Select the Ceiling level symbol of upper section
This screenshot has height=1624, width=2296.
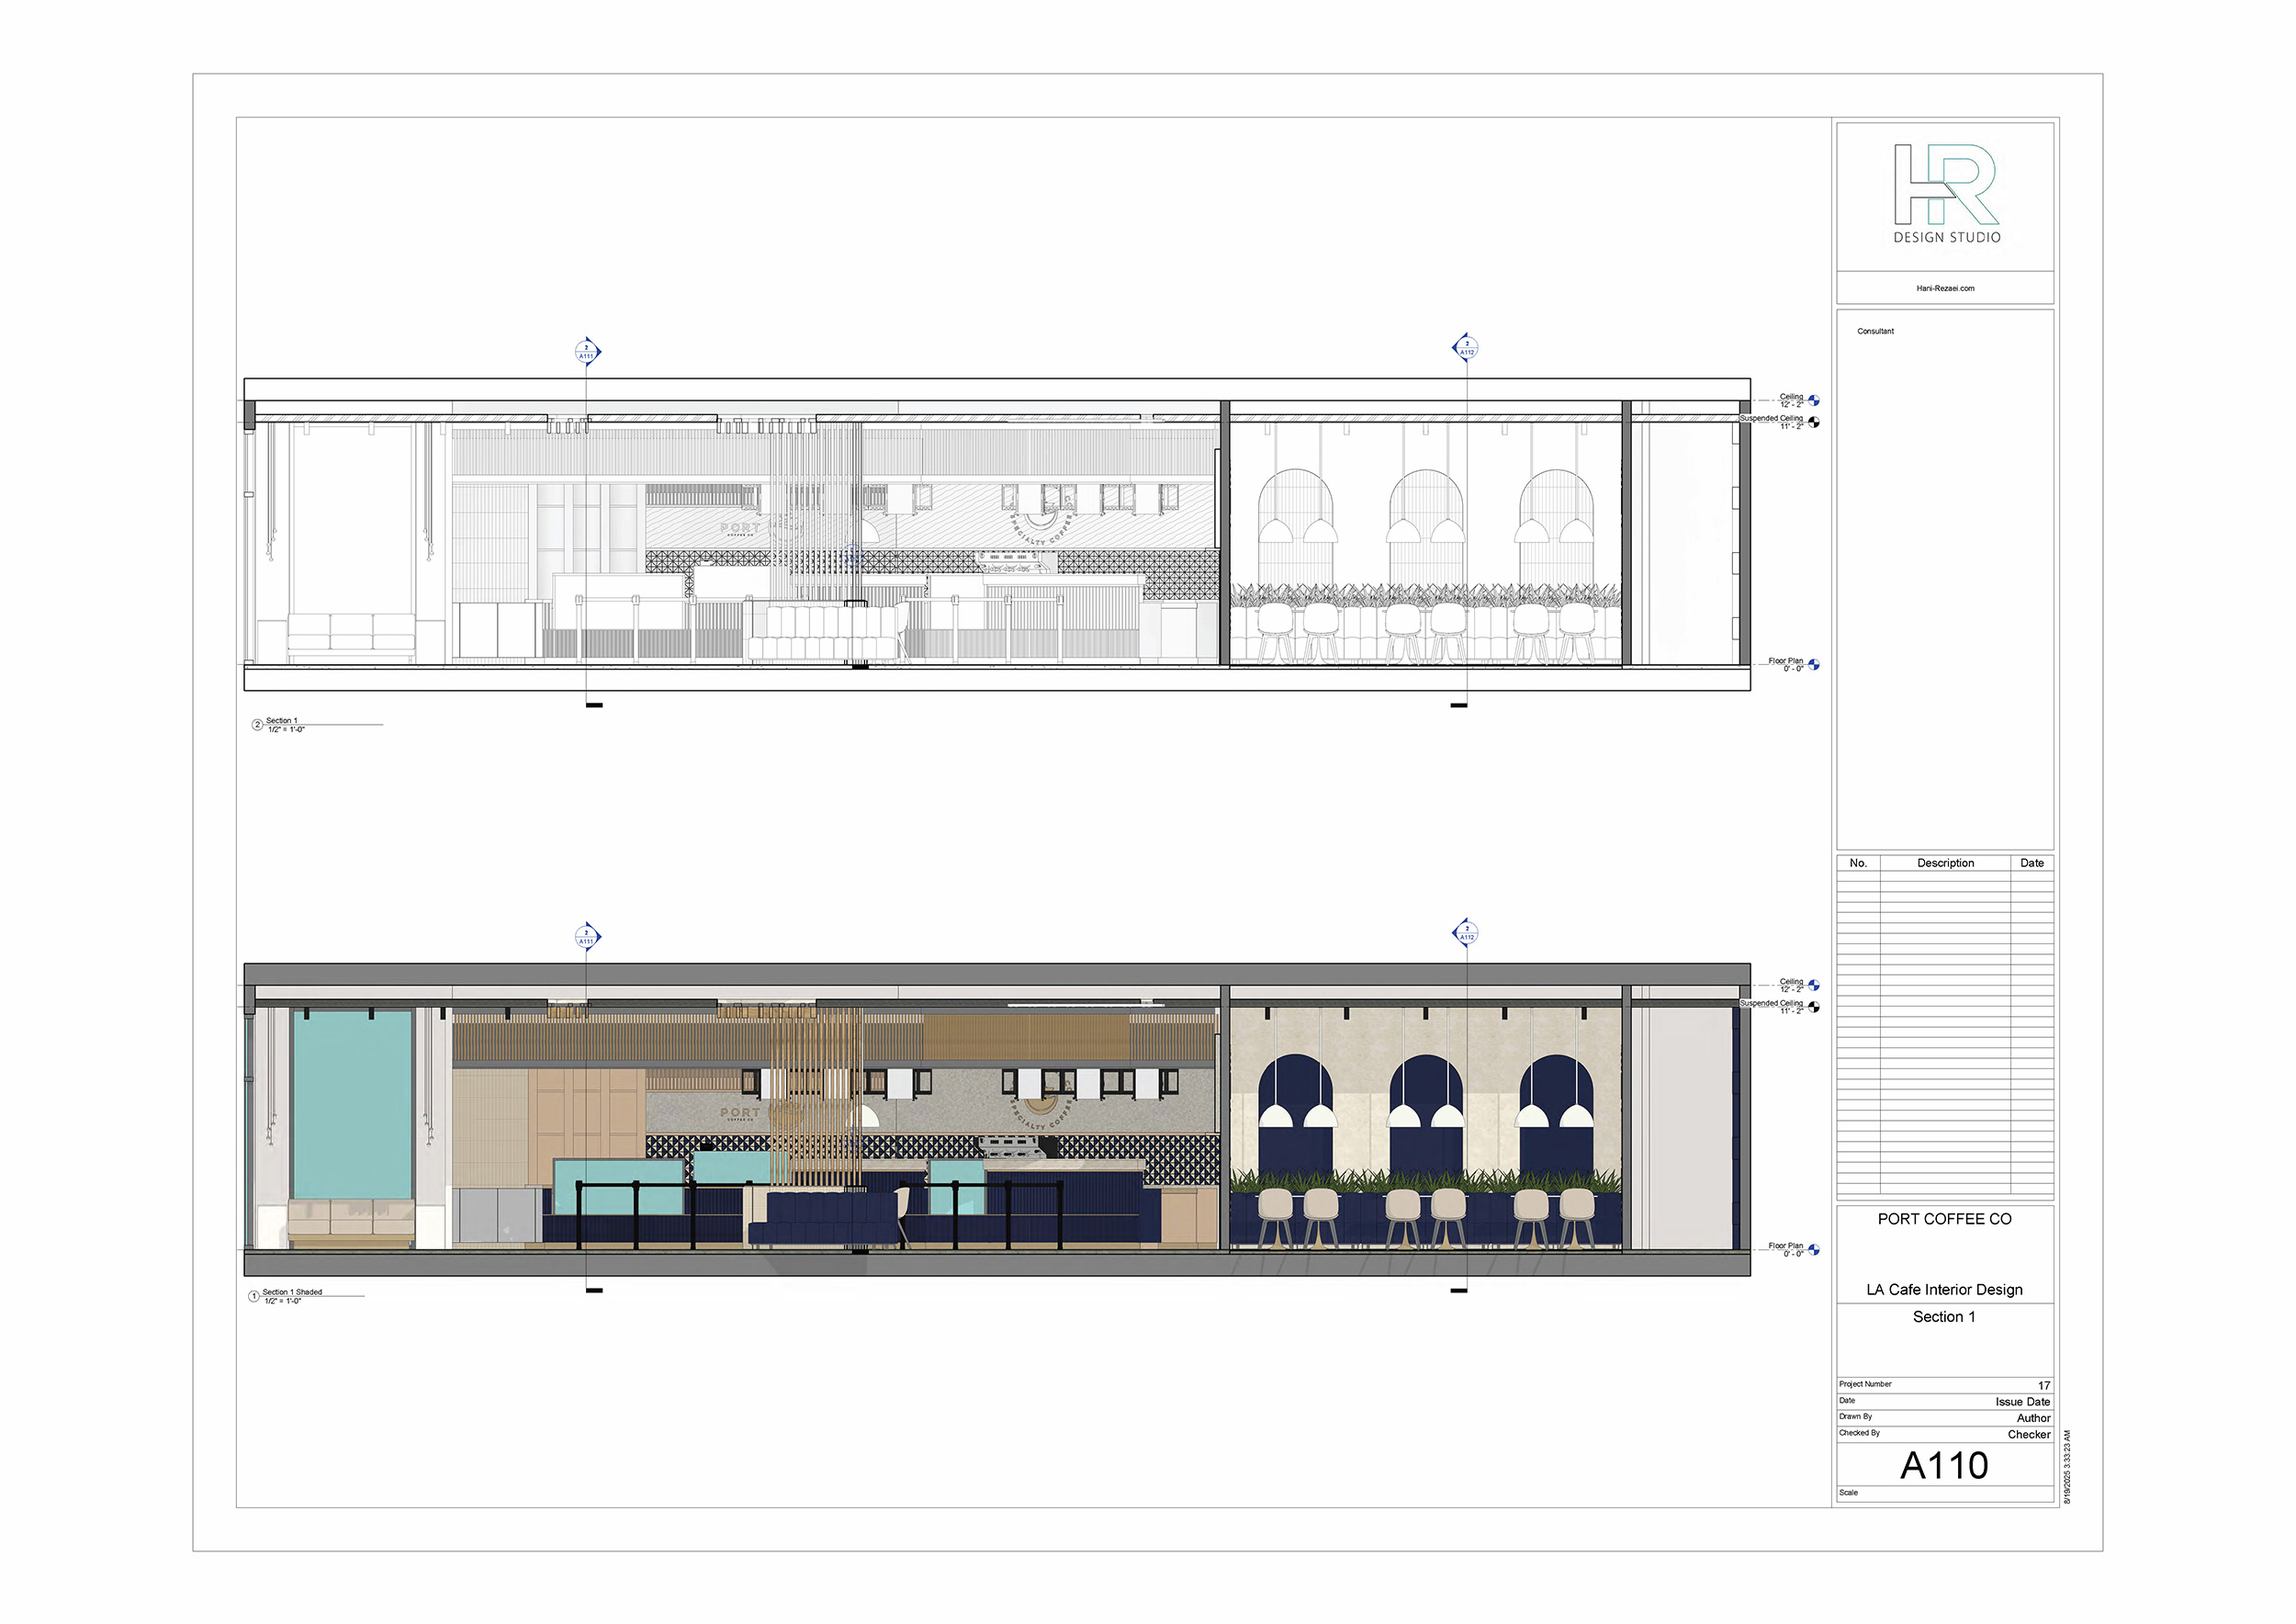point(1813,400)
